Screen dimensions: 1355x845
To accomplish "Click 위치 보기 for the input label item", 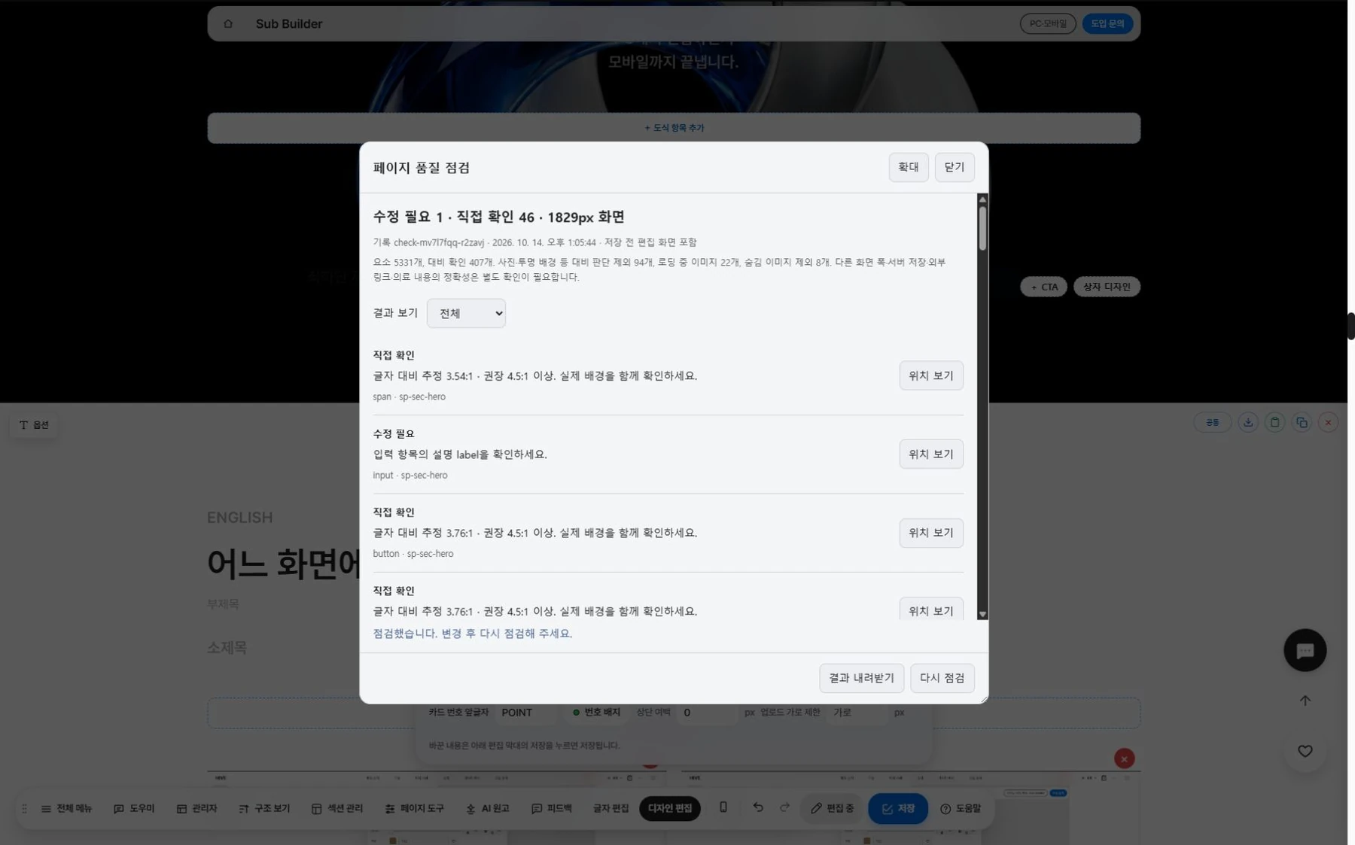I will coord(931,454).
